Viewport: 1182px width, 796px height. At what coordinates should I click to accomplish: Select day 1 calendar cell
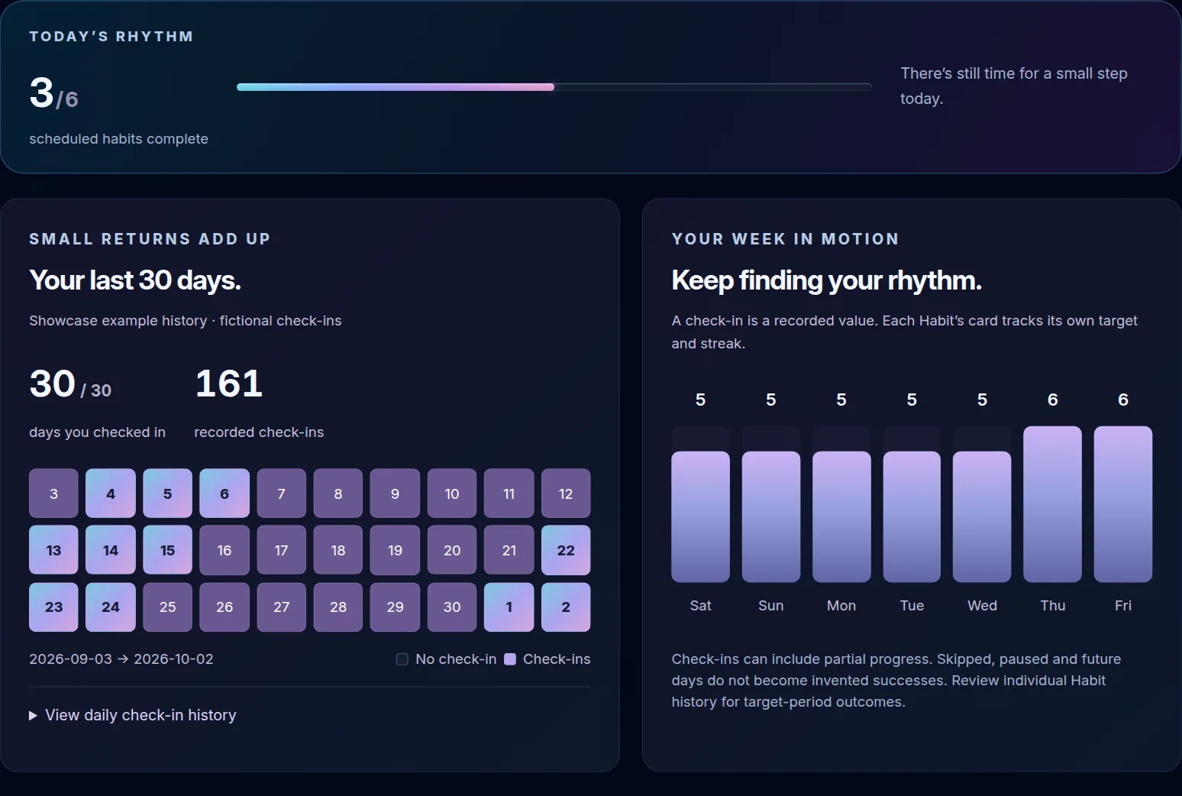point(509,607)
